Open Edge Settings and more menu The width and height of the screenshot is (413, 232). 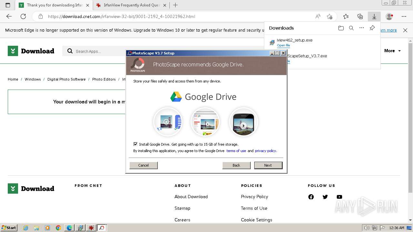pos(404,16)
